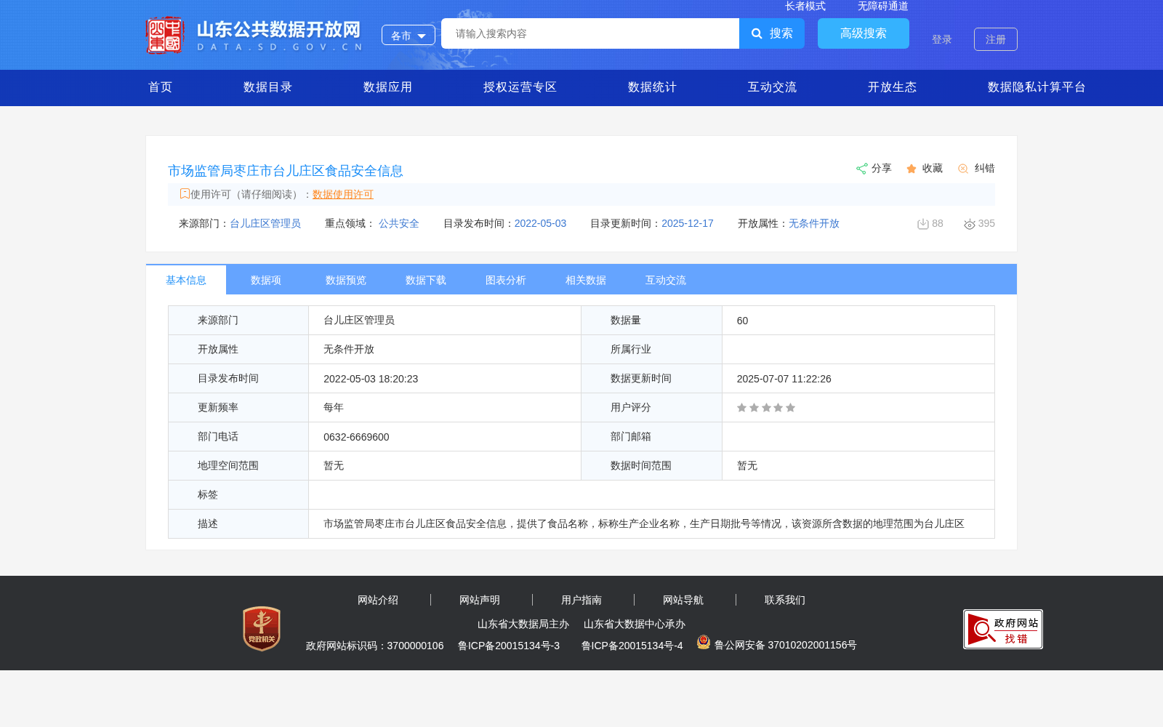Switch to the 数据下载 tab

426,280
